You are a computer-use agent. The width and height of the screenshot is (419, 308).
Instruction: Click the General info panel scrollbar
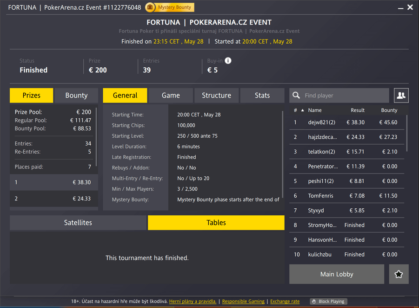coord(282,154)
